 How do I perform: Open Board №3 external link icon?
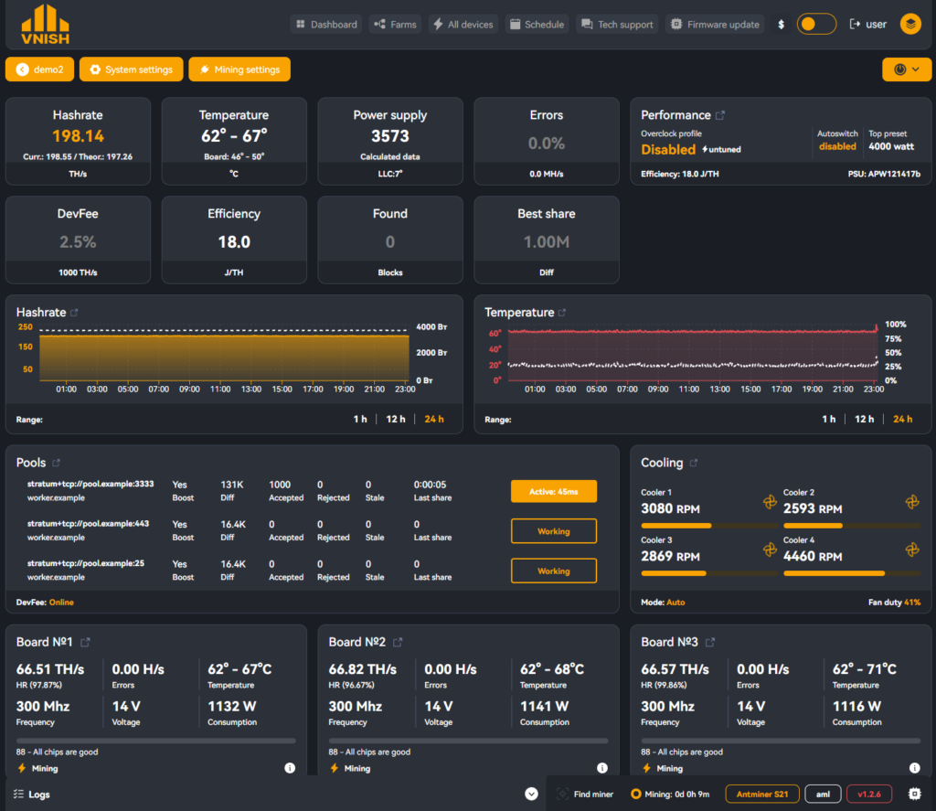(x=709, y=642)
